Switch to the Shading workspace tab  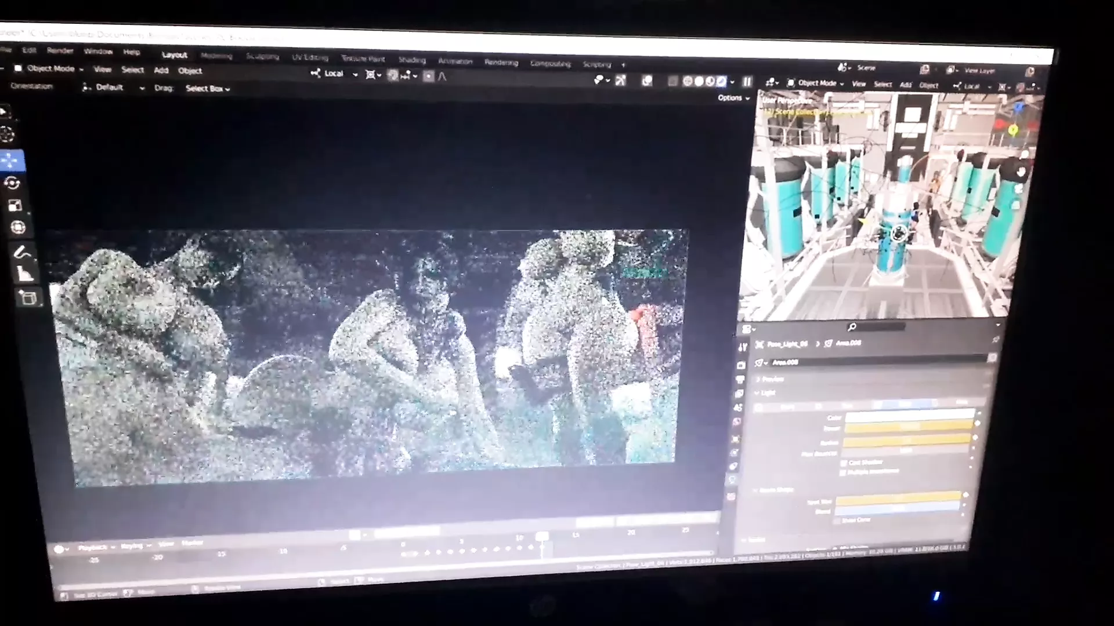(x=411, y=60)
